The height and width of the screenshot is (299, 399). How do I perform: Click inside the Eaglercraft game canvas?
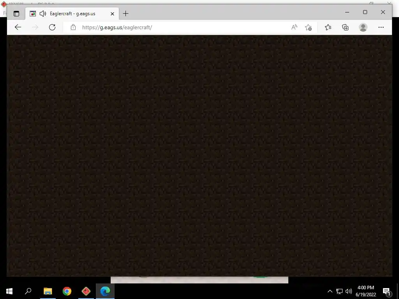coord(199,156)
